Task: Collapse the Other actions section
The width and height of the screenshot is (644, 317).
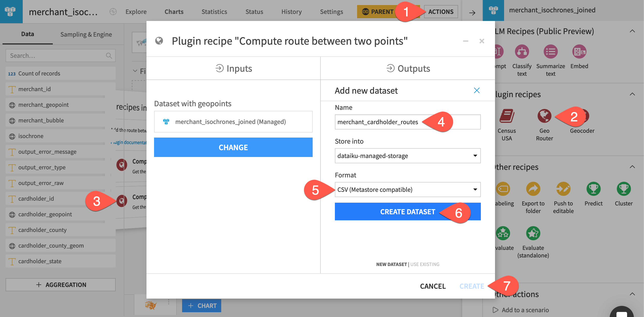Action: point(632,294)
